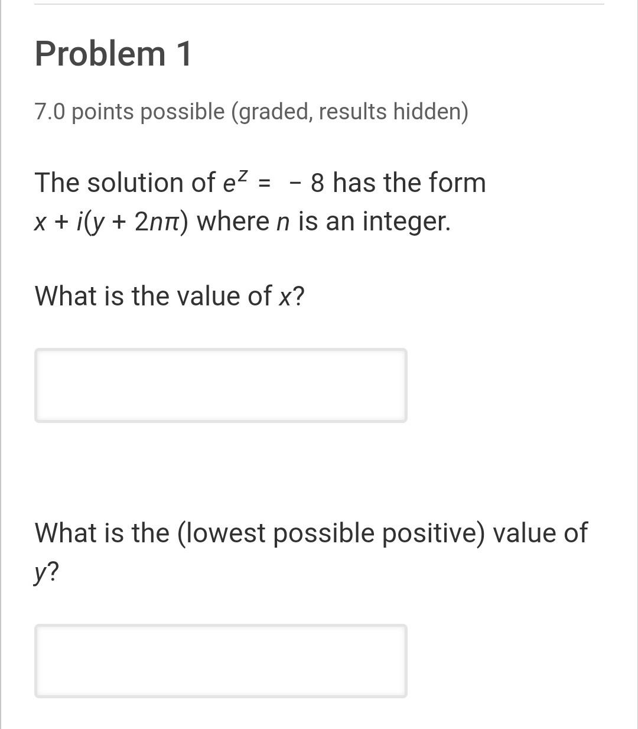Click the question about the lowest positive y
The height and width of the screenshot is (729, 638).
310,532
